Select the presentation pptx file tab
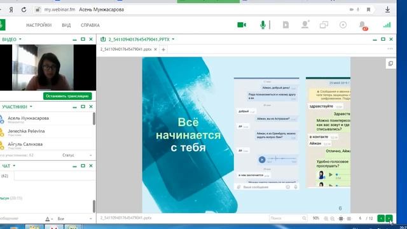Image resolution: width=407 pixels, height=229 pixels. (x=126, y=49)
